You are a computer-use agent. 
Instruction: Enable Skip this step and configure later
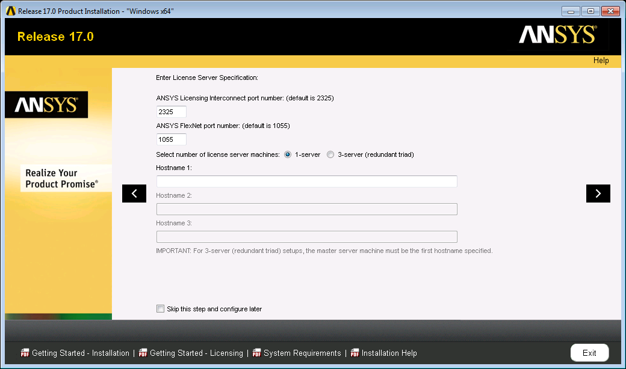(160, 309)
